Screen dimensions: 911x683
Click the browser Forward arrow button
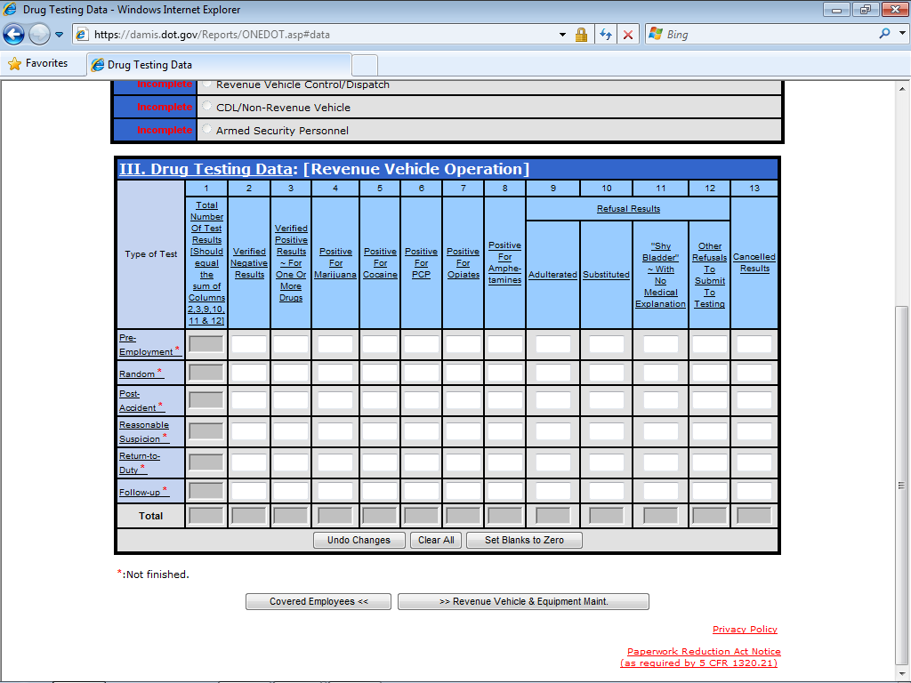(39, 34)
